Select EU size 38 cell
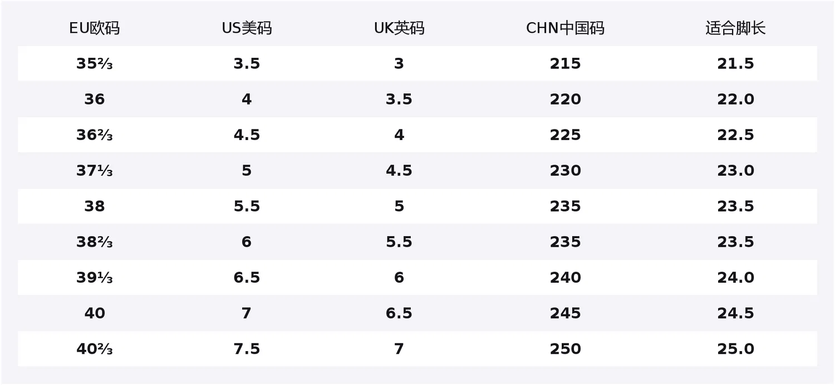 pyautogui.click(x=94, y=206)
